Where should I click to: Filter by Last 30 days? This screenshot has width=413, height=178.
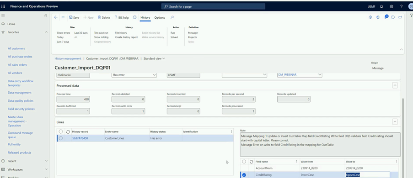81,33
